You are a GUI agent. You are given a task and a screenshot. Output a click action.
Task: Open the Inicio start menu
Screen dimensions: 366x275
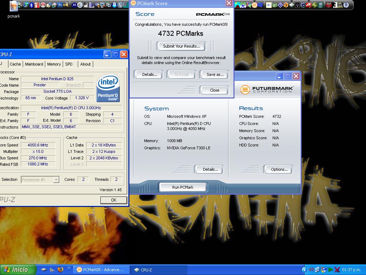[18, 270]
